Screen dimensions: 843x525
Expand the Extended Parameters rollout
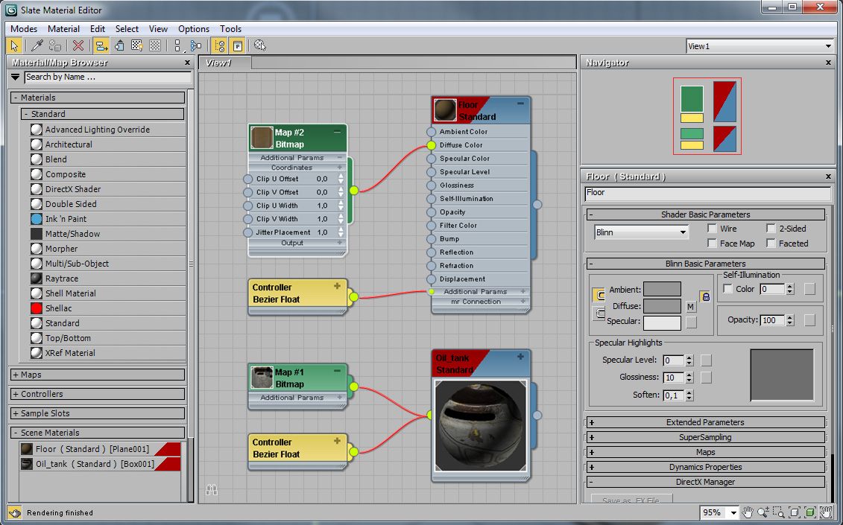pyautogui.click(x=705, y=422)
